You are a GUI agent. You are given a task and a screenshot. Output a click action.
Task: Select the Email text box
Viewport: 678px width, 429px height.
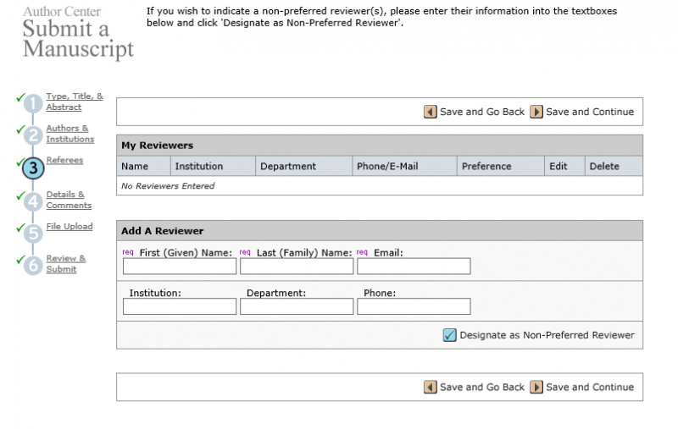tap(414, 267)
